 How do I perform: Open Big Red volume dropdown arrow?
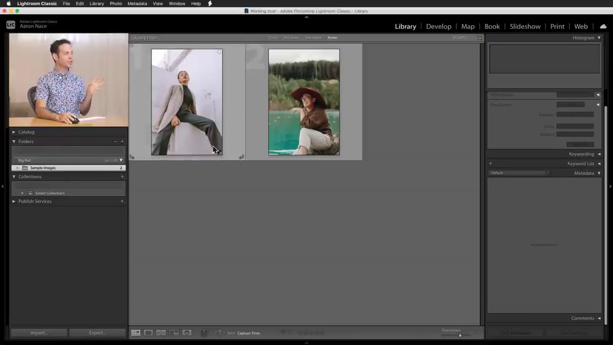tap(121, 160)
